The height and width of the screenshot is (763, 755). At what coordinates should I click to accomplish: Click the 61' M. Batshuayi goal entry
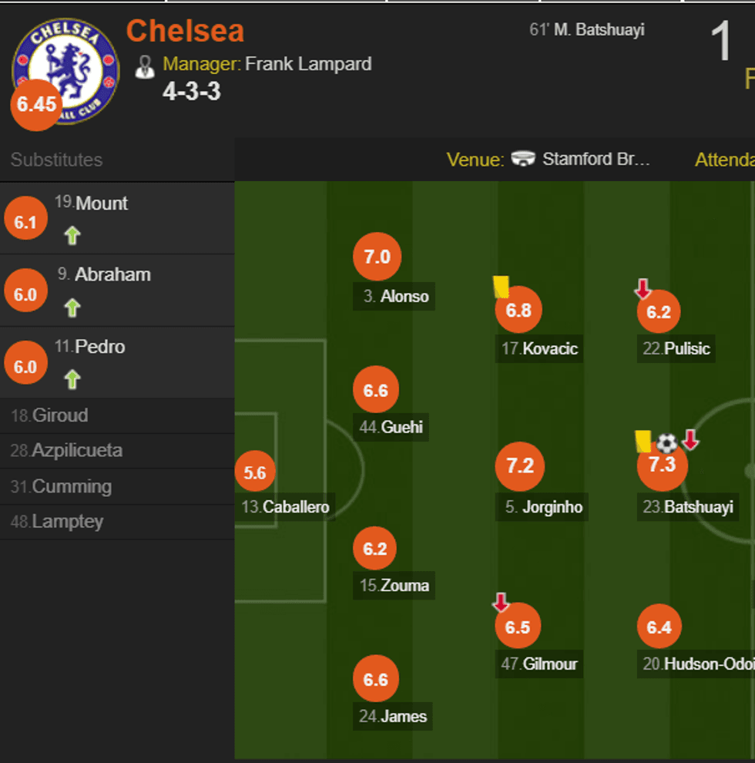[587, 30]
